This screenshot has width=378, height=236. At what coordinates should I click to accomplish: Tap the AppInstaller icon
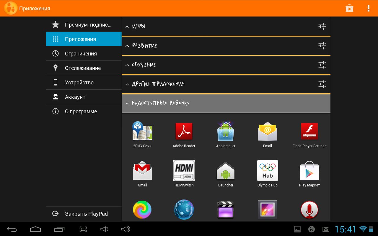pyautogui.click(x=226, y=131)
